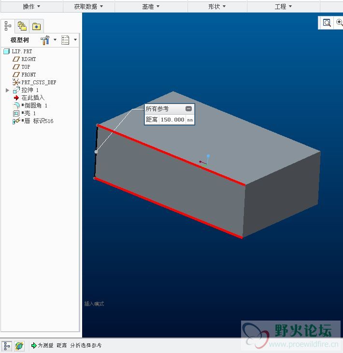The width and height of the screenshot is (343, 353).
Task: Select the FRONT datum plane
Action: (x=28, y=75)
